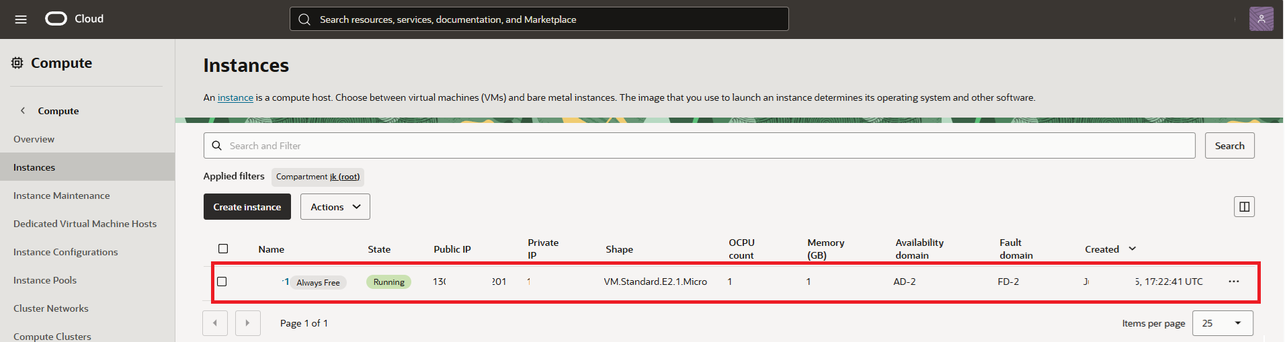
Task: Click the Search and Filter input field
Action: [699, 146]
